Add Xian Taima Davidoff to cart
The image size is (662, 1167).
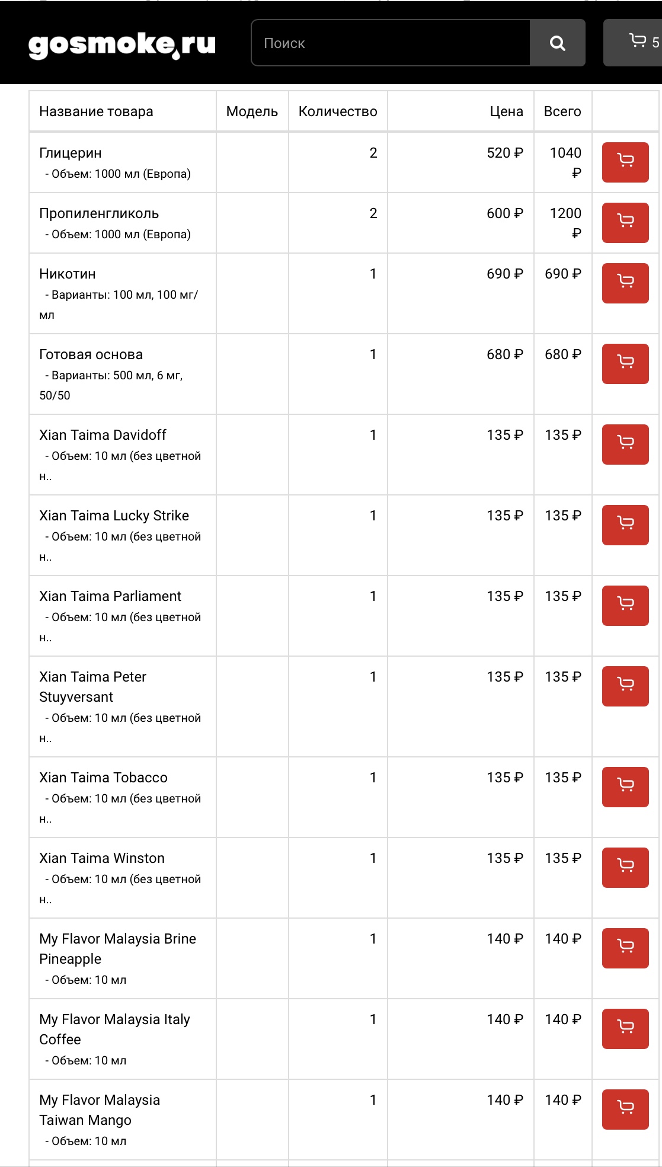pyautogui.click(x=625, y=444)
